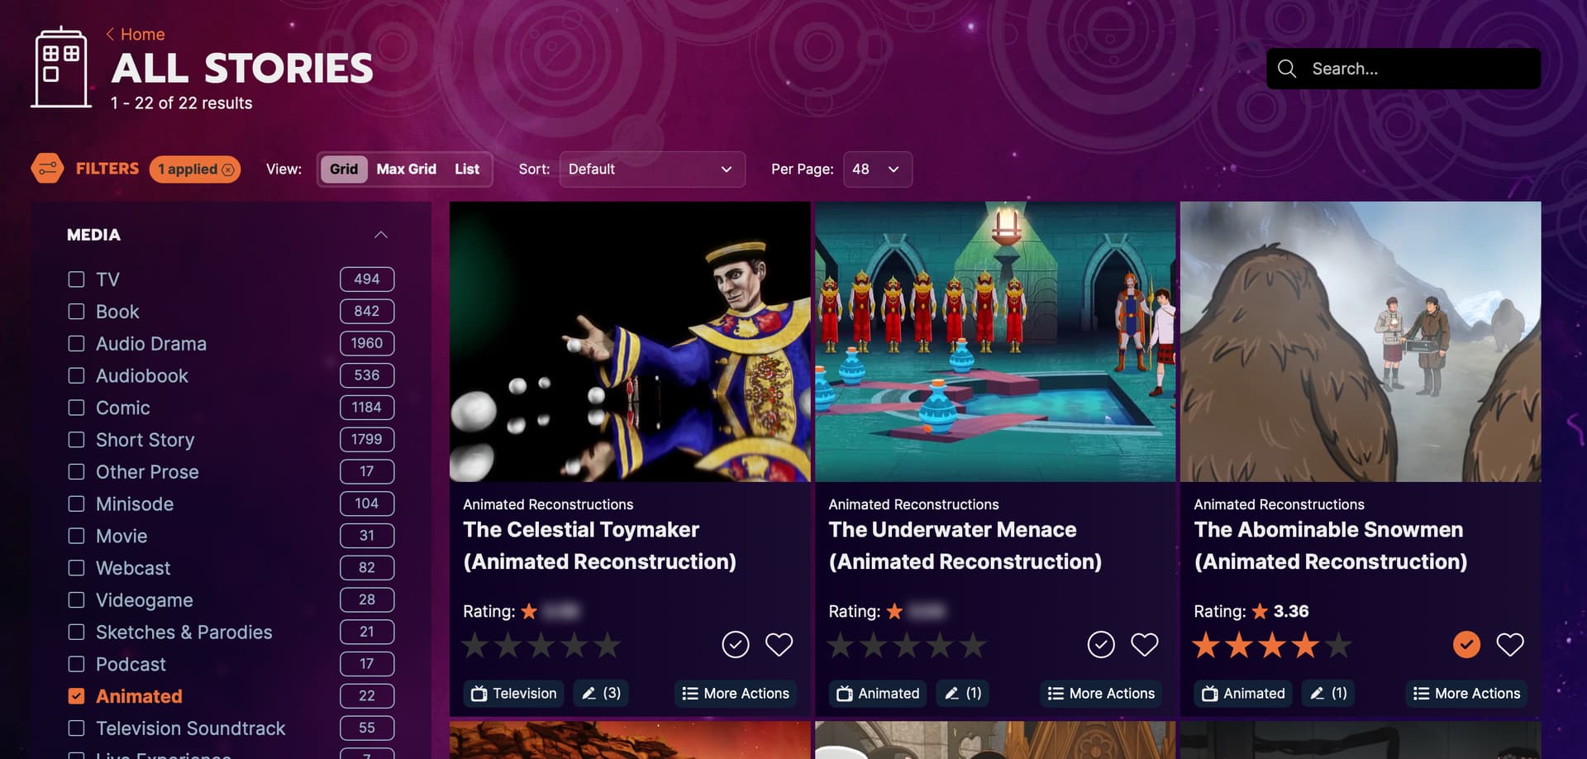Favorite The Abominable Snowmen with heart
The image size is (1587, 759).
[x=1510, y=644]
